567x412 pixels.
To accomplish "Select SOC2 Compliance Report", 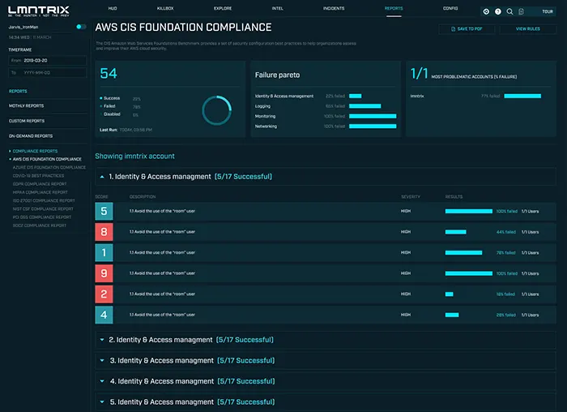I will coord(40,225).
